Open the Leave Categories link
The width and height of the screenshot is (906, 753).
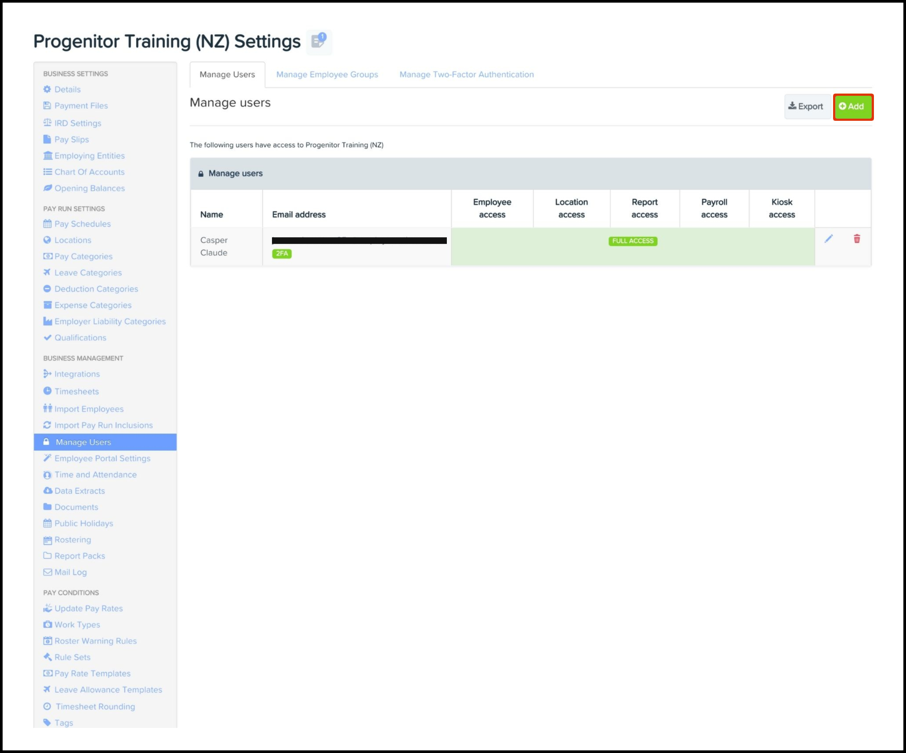pos(88,272)
